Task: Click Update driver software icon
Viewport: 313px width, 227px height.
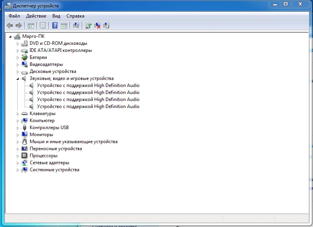Action: (88, 25)
